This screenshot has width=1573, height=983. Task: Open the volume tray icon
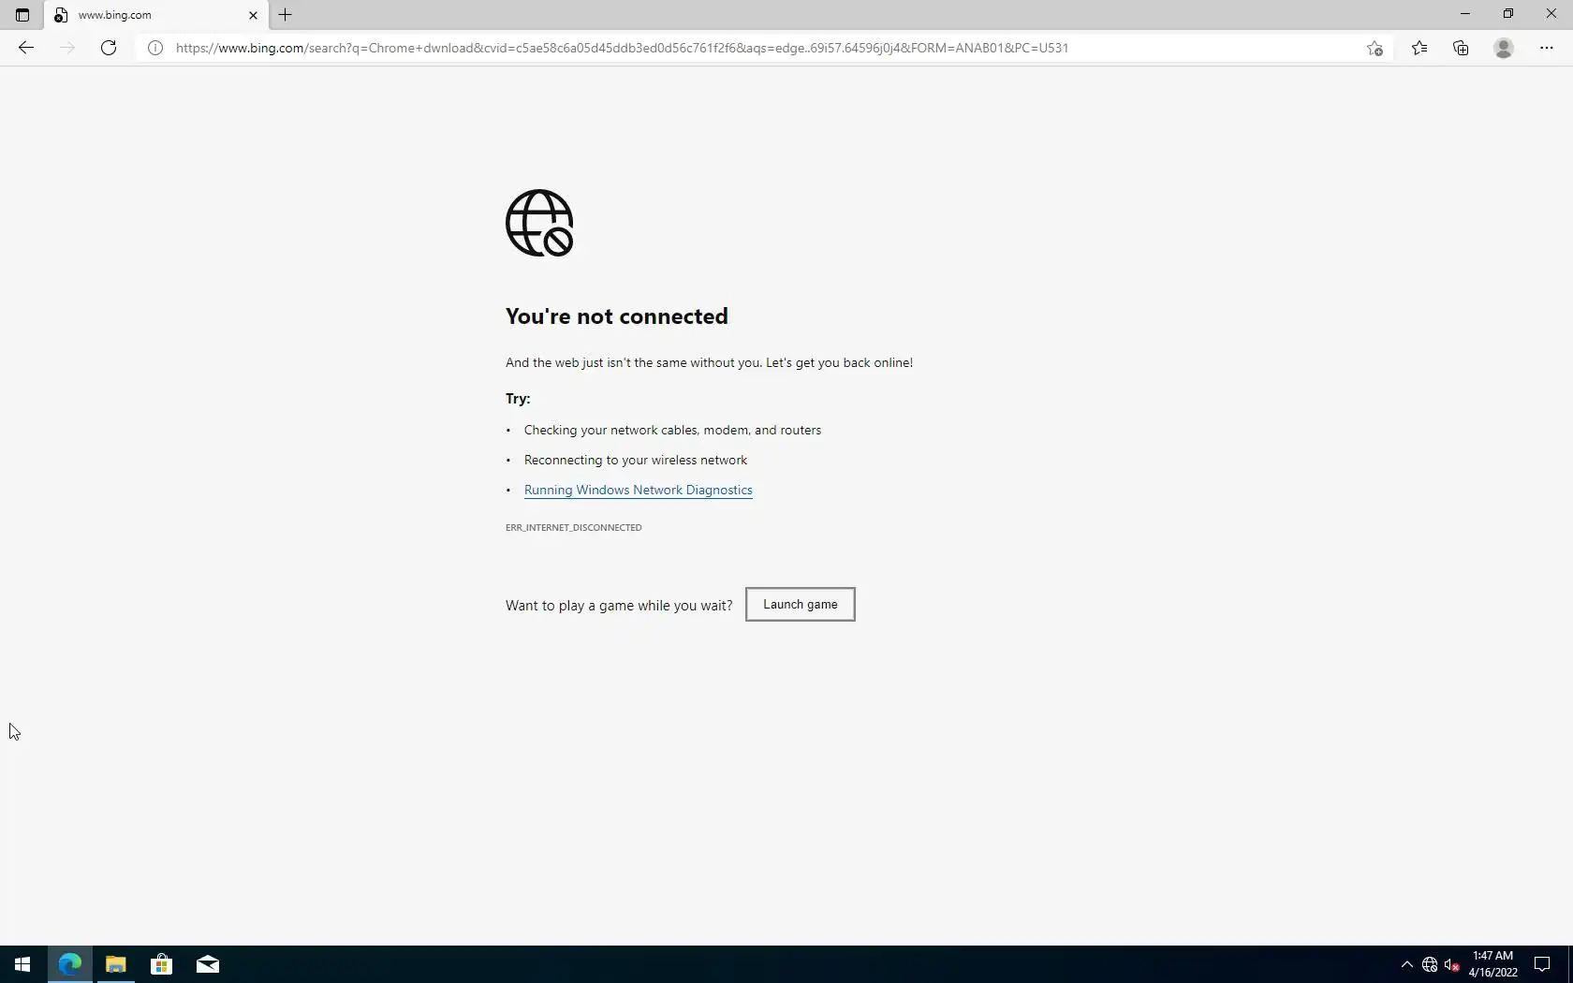[x=1452, y=964]
